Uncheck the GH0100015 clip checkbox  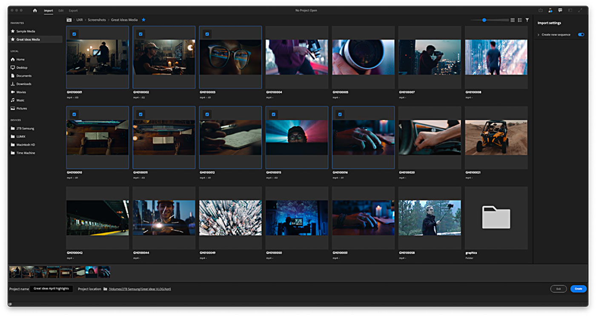pyautogui.click(x=273, y=114)
